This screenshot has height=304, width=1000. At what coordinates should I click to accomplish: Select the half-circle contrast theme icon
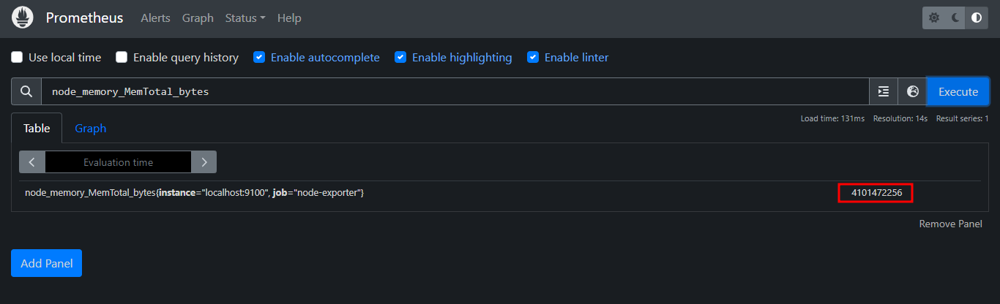point(977,18)
